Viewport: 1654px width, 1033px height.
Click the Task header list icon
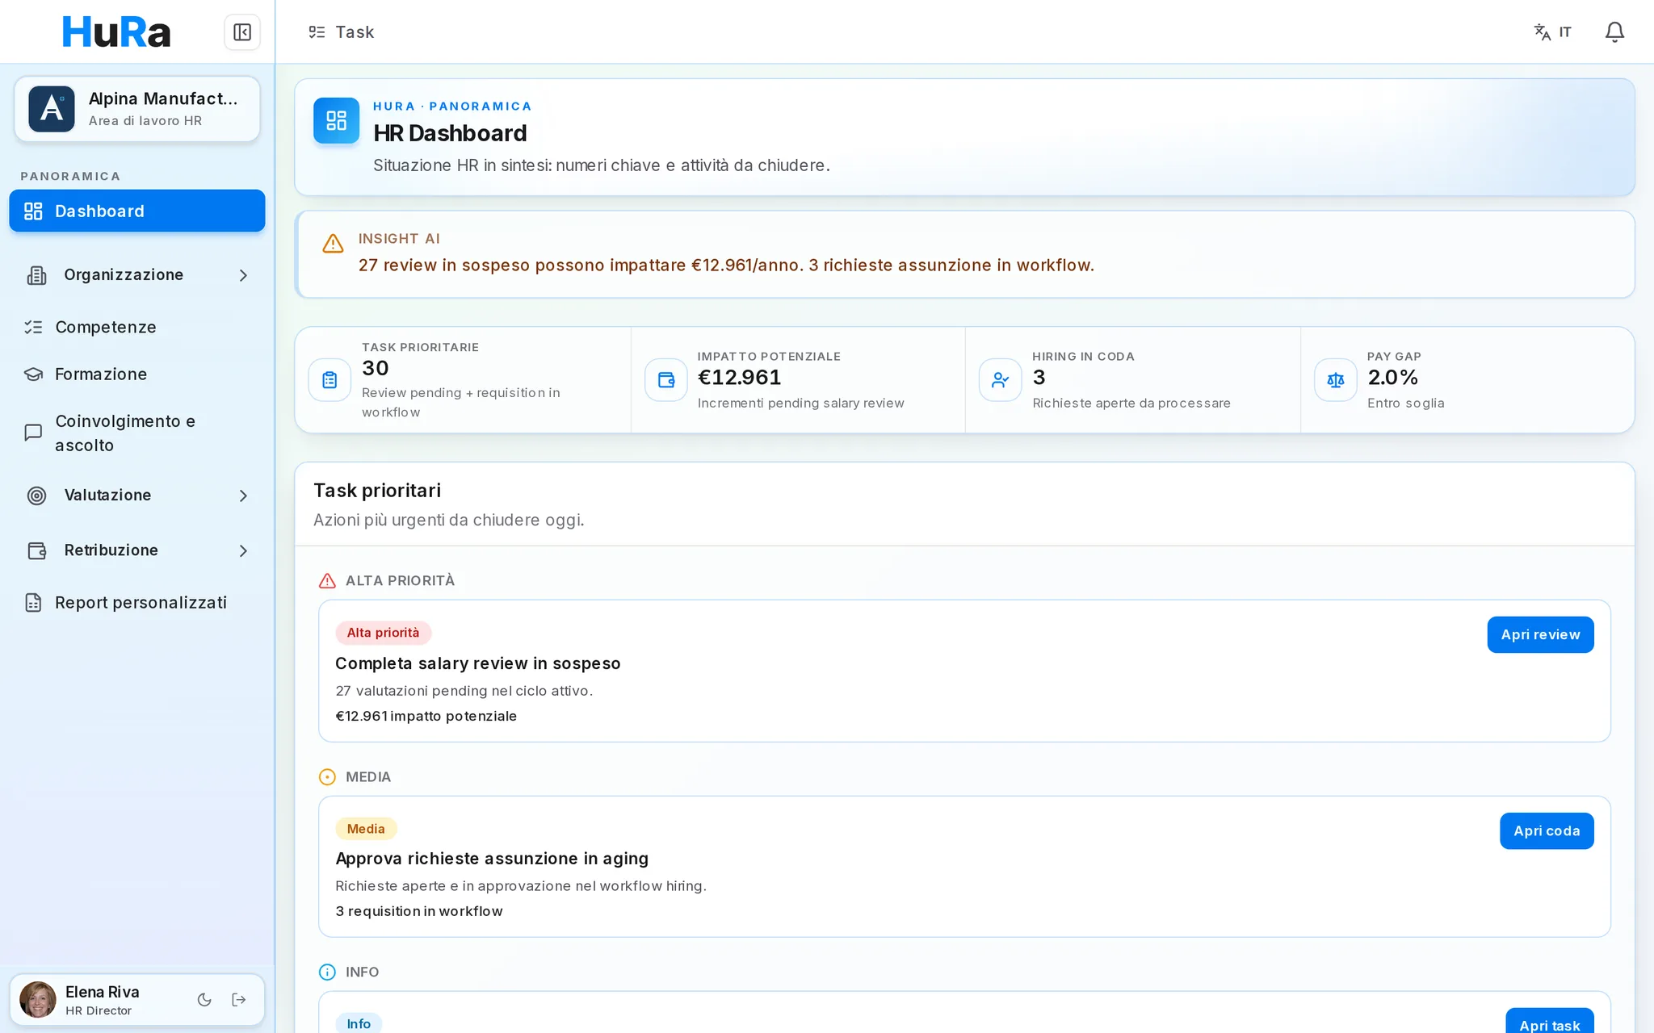pos(317,32)
